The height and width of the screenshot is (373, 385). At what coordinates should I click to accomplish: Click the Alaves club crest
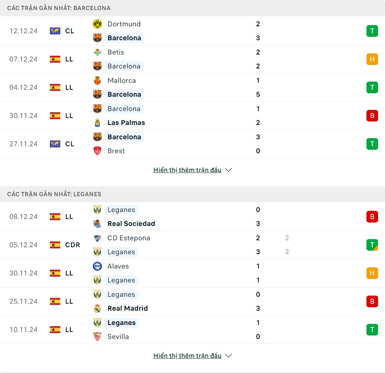point(97,266)
